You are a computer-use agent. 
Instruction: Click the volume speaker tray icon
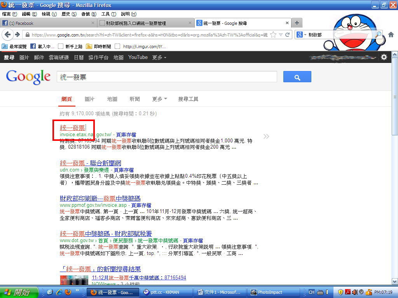coord(355,292)
